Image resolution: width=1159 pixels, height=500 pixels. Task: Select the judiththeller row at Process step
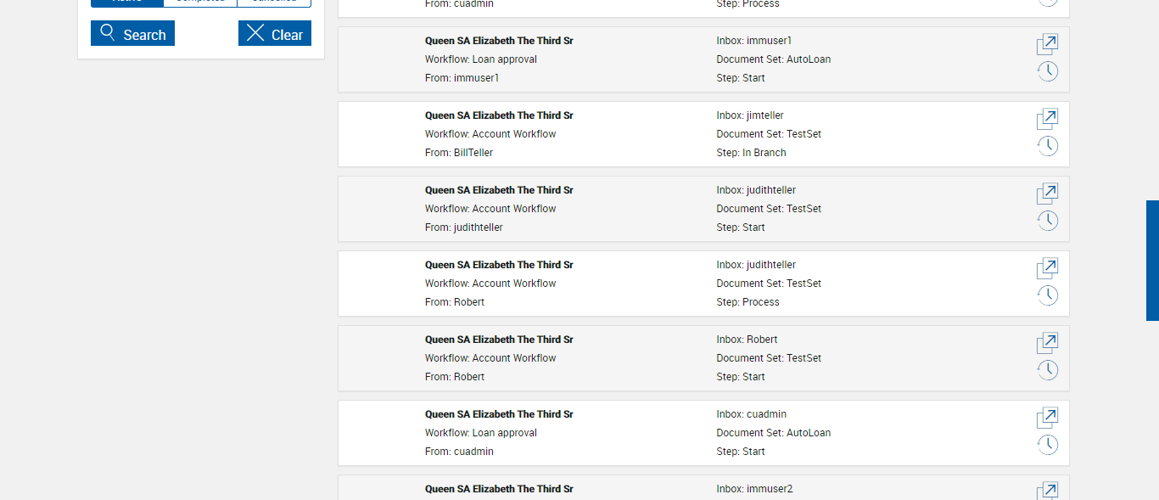pyautogui.click(x=645, y=284)
